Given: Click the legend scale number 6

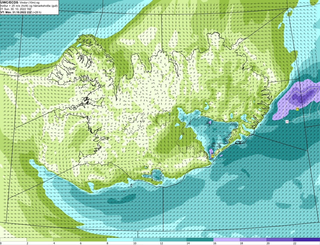Looking at the screenshot, I should tap(81, 243).
